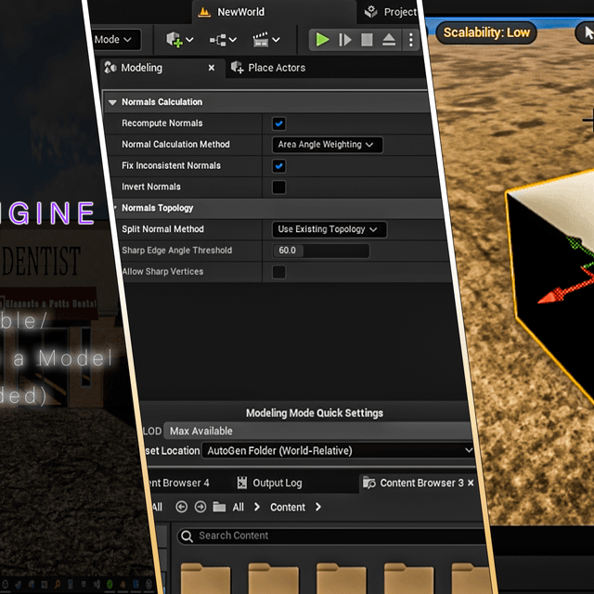Collapse the Normals Calculation section
This screenshot has width=594, height=594.
pyautogui.click(x=113, y=102)
